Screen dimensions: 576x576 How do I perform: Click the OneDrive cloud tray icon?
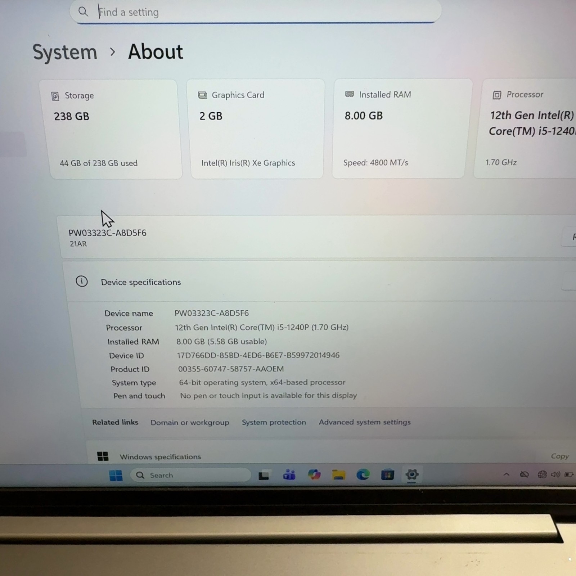click(524, 474)
